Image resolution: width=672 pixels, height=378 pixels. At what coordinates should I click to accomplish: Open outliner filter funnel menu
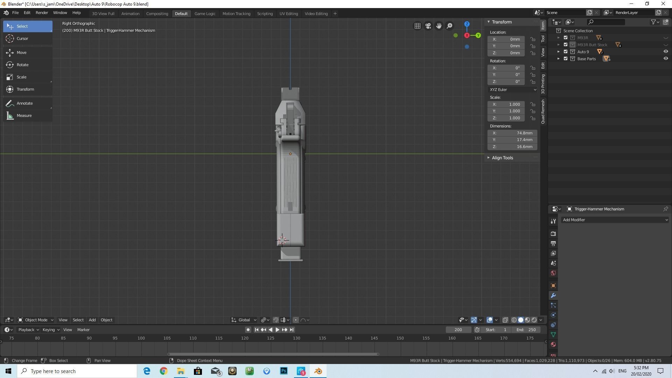655,22
